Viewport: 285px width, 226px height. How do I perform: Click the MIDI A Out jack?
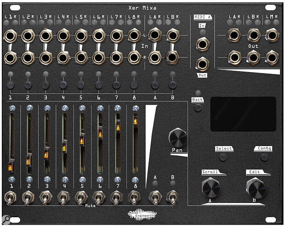click(202, 63)
